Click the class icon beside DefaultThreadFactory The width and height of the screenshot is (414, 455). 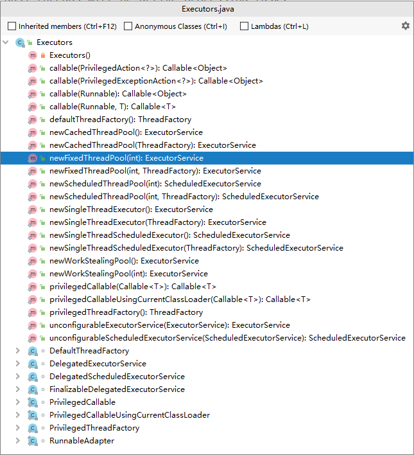click(33, 351)
